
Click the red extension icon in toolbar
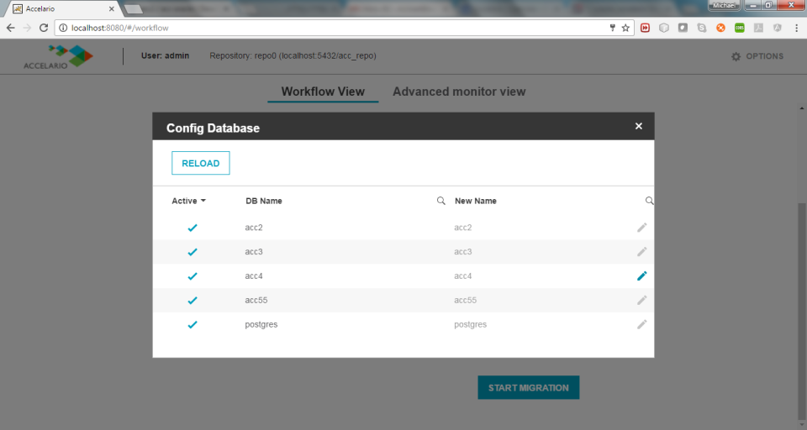click(x=645, y=28)
